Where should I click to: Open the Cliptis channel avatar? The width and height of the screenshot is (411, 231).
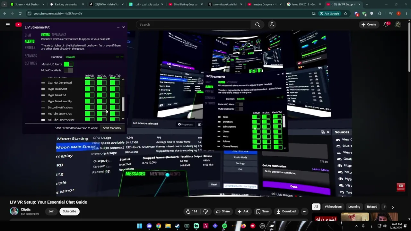click(x=14, y=211)
